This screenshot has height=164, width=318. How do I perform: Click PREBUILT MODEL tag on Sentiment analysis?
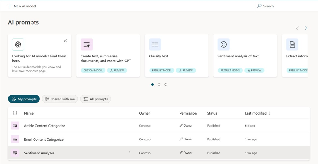(230, 71)
